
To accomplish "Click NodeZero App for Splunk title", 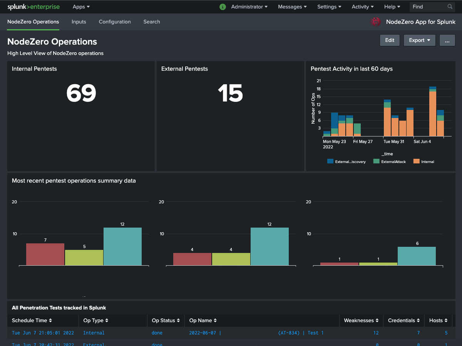I will point(421,22).
